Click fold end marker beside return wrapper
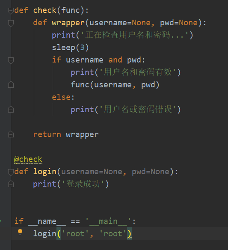The image size is (228, 250). click(11, 134)
